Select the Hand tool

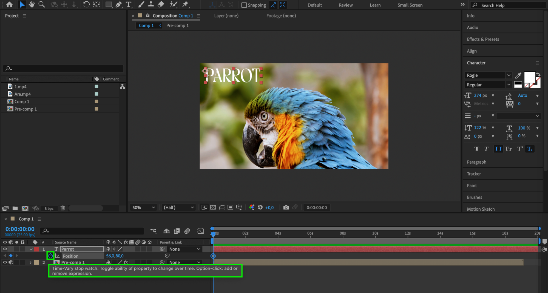coord(32,4)
